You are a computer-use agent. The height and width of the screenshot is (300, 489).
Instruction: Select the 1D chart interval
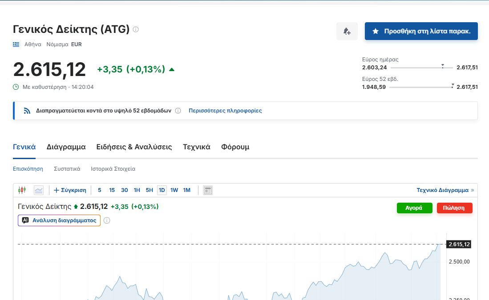[162, 190]
